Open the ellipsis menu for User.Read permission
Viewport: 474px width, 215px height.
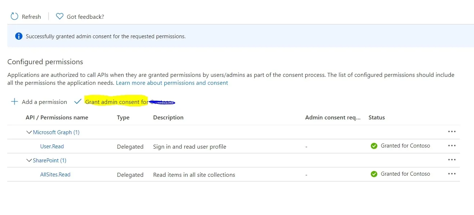point(452,146)
